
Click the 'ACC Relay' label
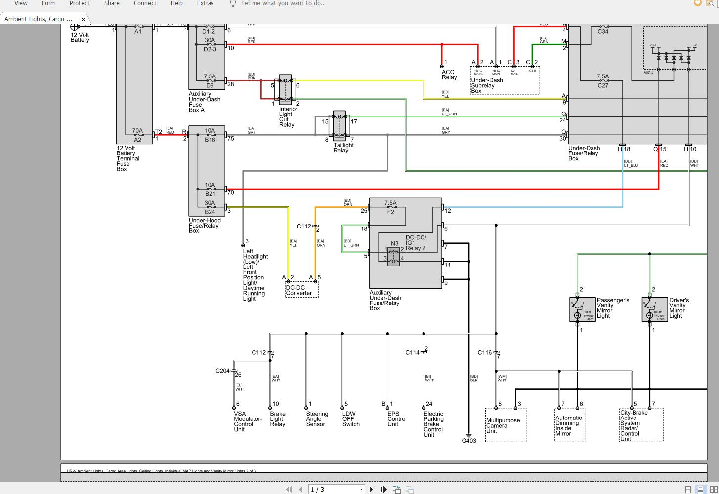click(x=449, y=75)
